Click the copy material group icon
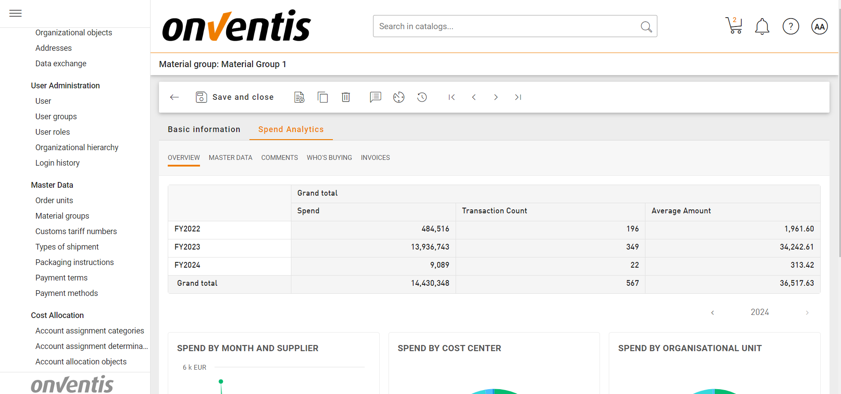The height and width of the screenshot is (394, 841). [x=323, y=97]
